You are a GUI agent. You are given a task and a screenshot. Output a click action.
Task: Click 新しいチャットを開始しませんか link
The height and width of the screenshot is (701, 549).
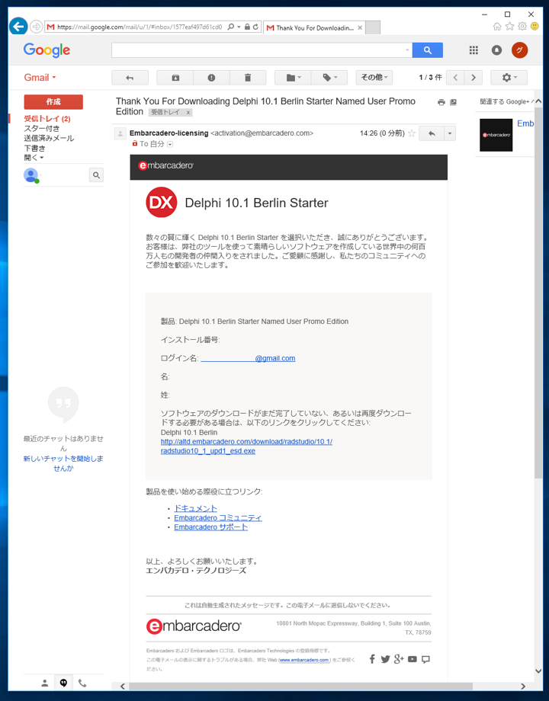[63, 463]
